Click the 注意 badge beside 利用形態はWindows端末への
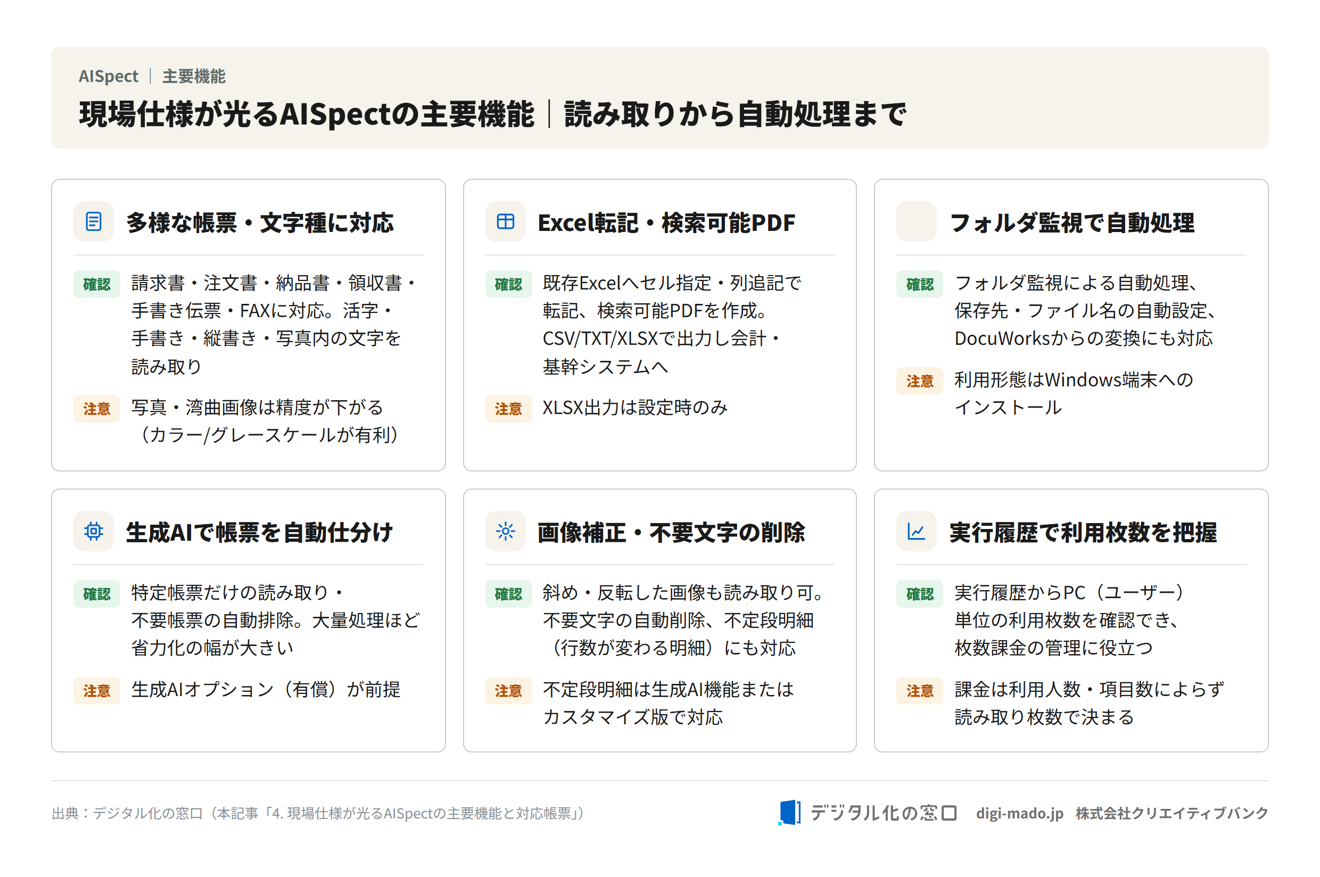1320x877 pixels. click(x=920, y=381)
